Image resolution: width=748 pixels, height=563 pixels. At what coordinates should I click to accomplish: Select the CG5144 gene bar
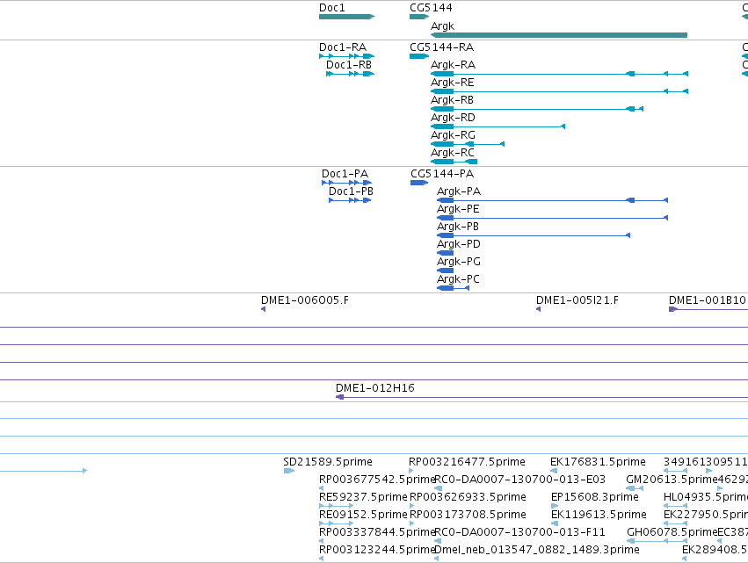[419, 17]
